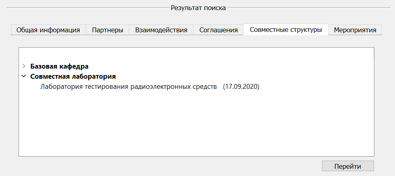Screen dimensions: 395x176
Task: Click separator line right of Результат поиска
Action: pyautogui.click(x=309, y=8)
